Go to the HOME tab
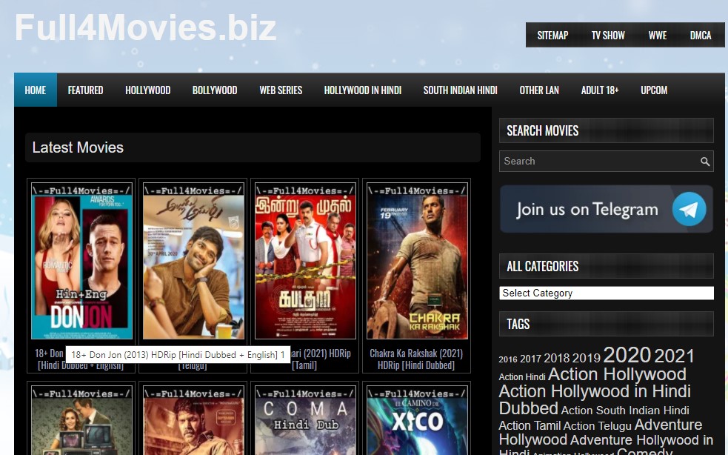The image size is (728, 455). pyautogui.click(x=36, y=90)
